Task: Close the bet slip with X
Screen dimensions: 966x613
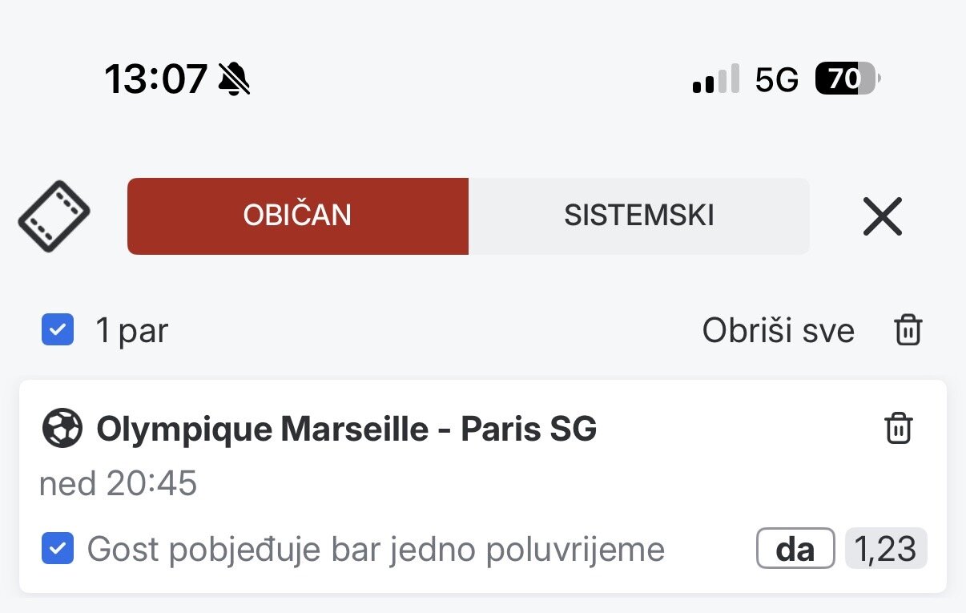Action: coord(883,216)
